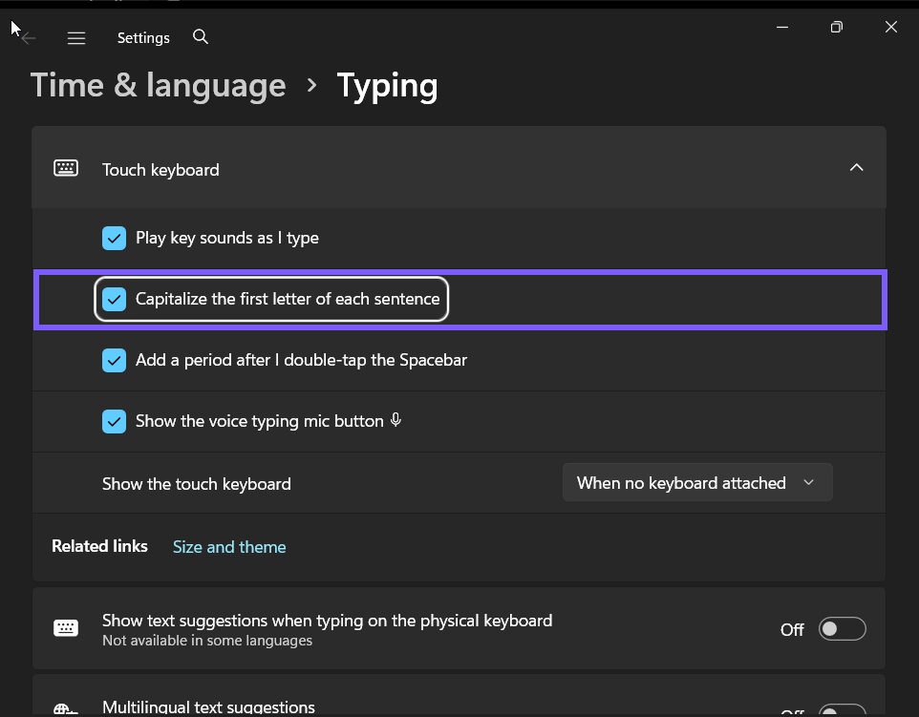Screen dimensions: 919x717
Task: Uncheck Show the voice typing mic button
Action: click(x=115, y=421)
